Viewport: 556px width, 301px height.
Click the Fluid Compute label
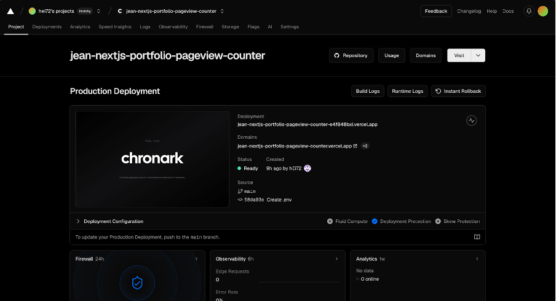351,221
